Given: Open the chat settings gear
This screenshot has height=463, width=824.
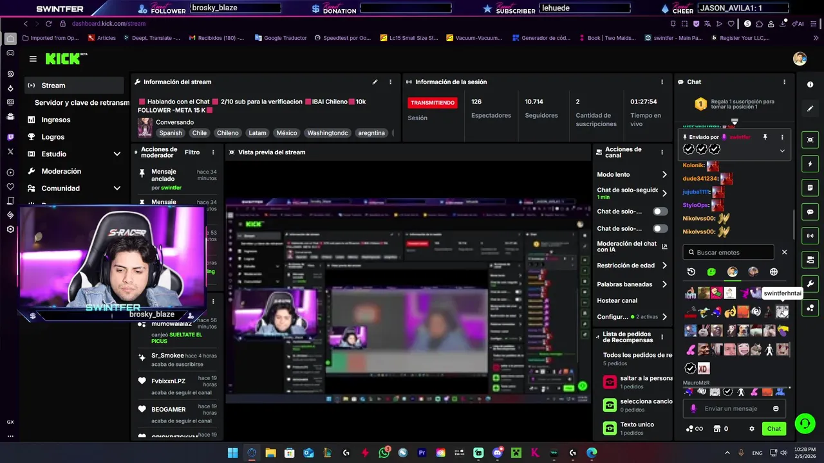Looking at the screenshot, I should (x=751, y=429).
